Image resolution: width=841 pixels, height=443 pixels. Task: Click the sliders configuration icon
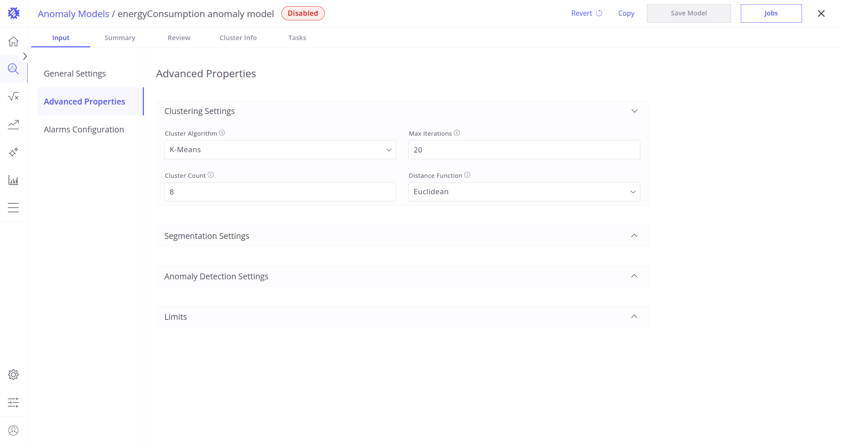(x=13, y=403)
